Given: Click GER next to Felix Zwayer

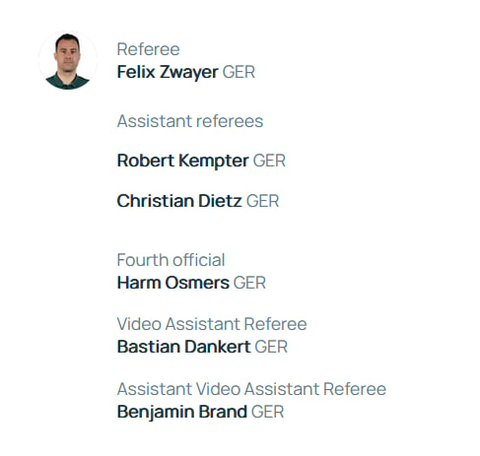Looking at the screenshot, I should (239, 72).
